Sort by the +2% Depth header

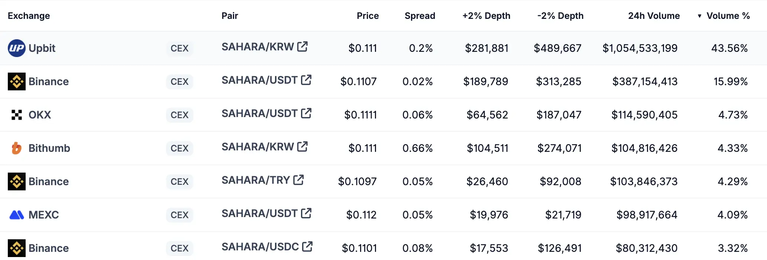(x=486, y=16)
